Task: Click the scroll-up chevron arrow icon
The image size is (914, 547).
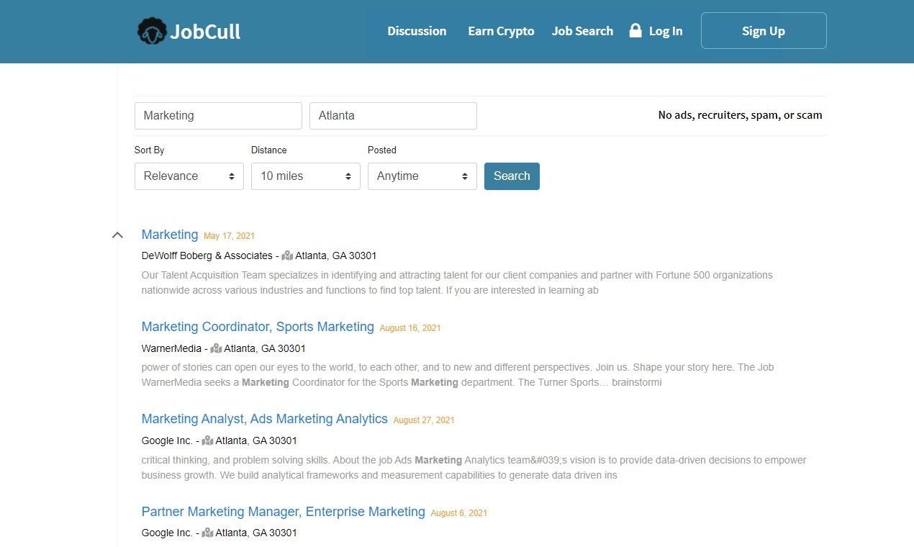Action: [118, 235]
